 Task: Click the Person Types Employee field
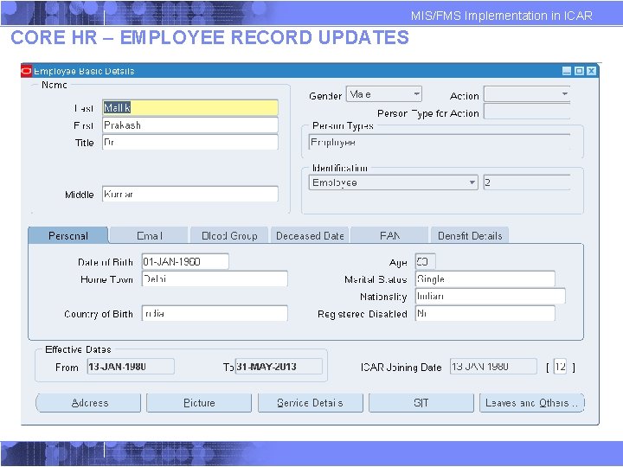(440, 142)
